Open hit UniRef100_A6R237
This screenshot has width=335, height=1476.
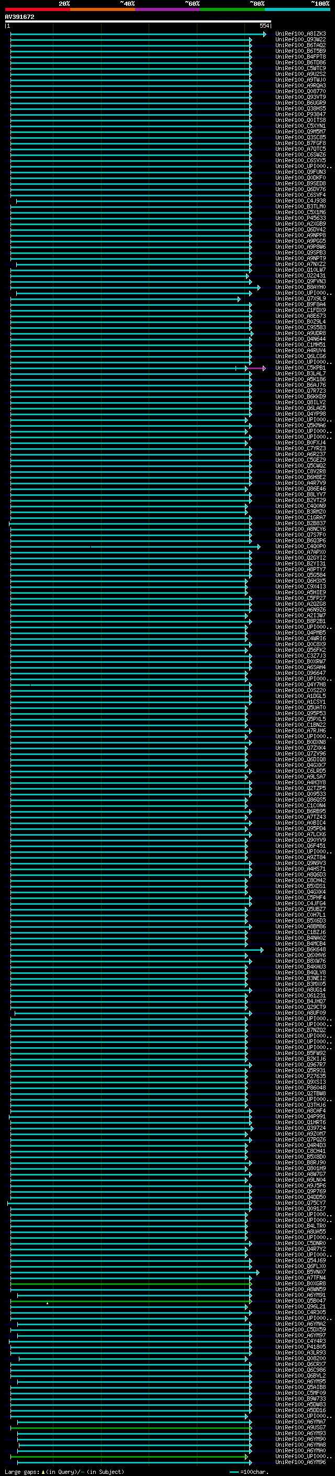coord(300,454)
